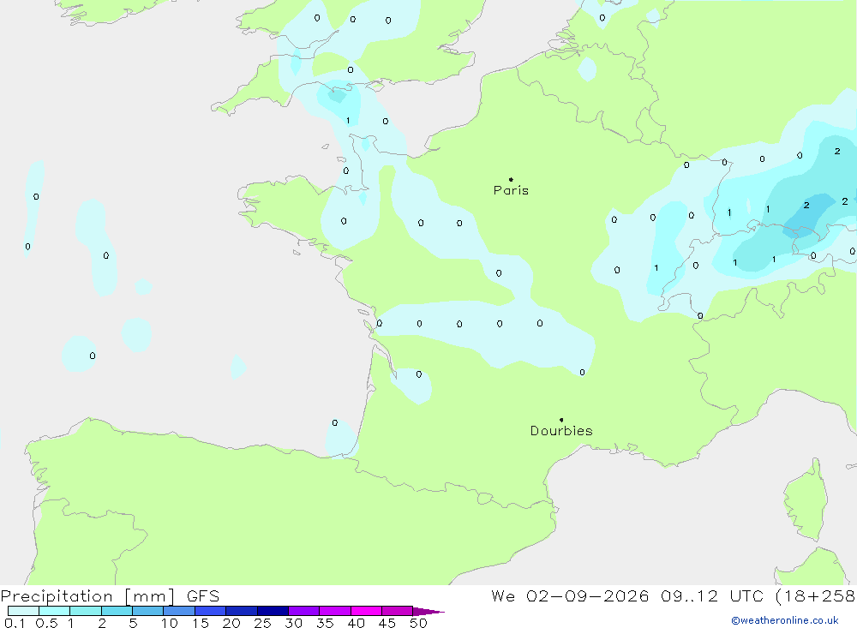Click the 25–30 mm dark blue swatch
This screenshot has width=857, height=628.
click(273, 611)
